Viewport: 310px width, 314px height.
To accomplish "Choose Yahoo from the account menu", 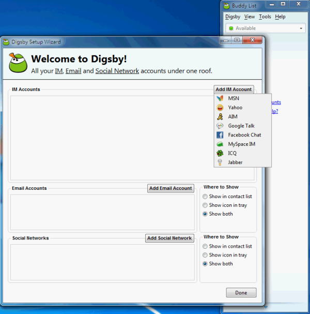I will click(243, 108).
